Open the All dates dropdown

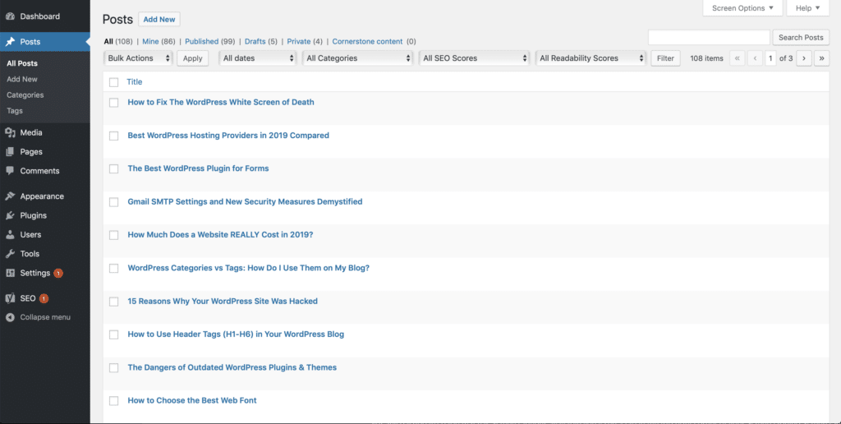(258, 58)
